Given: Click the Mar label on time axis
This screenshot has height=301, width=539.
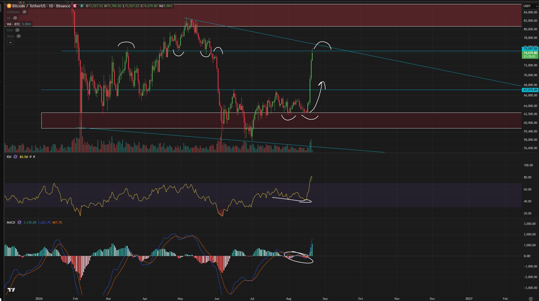Looking at the screenshot, I should click(108, 299).
